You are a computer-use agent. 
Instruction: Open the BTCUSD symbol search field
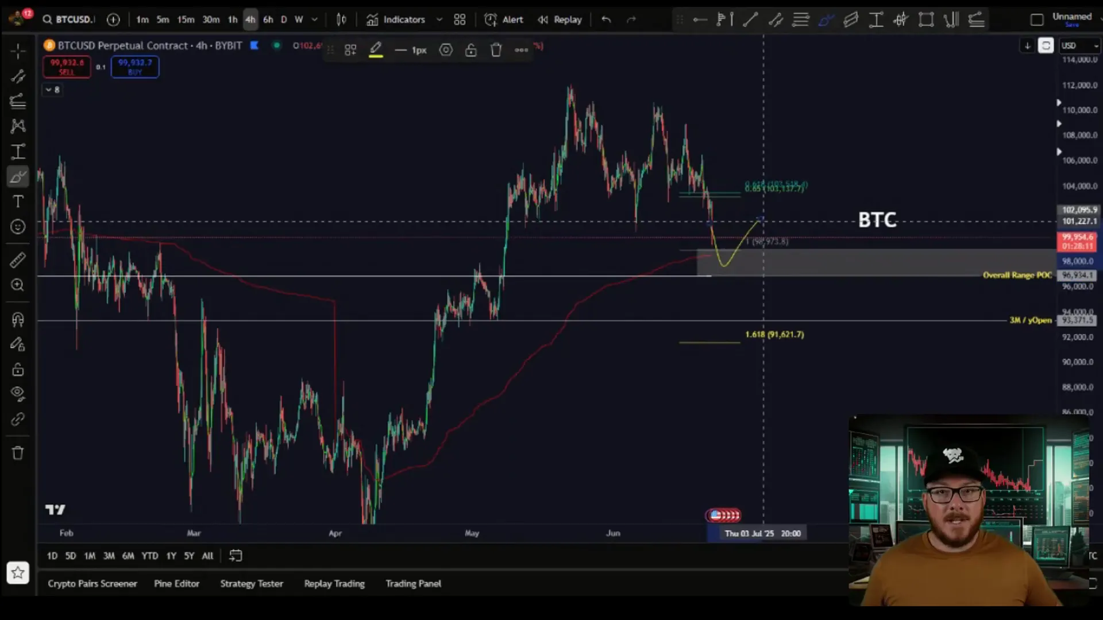pyautogui.click(x=68, y=20)
